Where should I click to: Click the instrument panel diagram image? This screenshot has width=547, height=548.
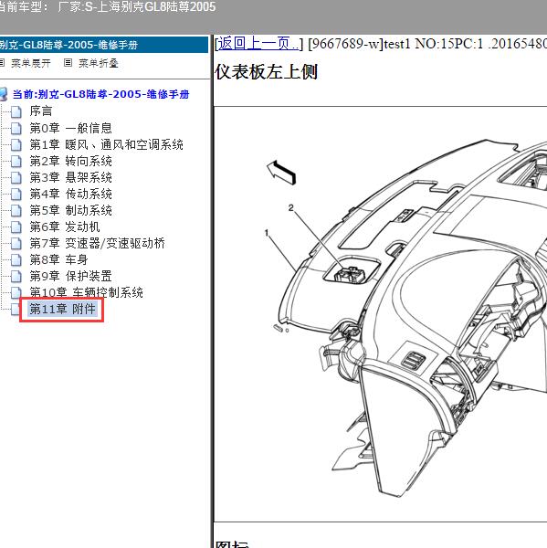380,314
